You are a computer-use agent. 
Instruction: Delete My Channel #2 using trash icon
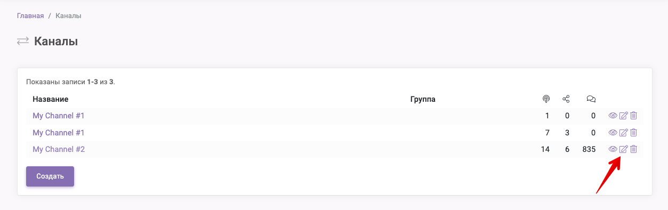click(633, 149)
